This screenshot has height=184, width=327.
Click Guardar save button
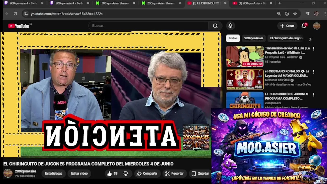pos(200,174)
